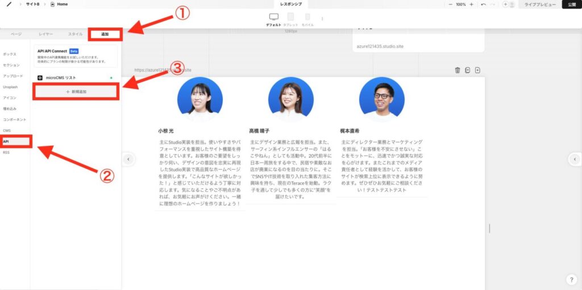Click the duplicate page icon above canvas
This screenshot has width=582, height=290.
(x=467, y=70)
